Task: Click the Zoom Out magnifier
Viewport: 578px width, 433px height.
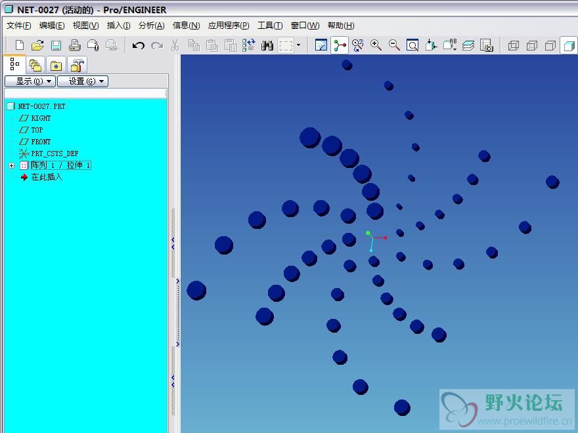Action: pyautogui.click(x=394, y=45)
